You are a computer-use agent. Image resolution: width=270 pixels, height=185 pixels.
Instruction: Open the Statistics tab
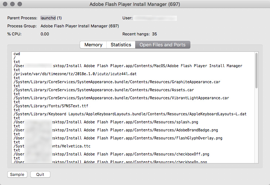click(121, 45)
